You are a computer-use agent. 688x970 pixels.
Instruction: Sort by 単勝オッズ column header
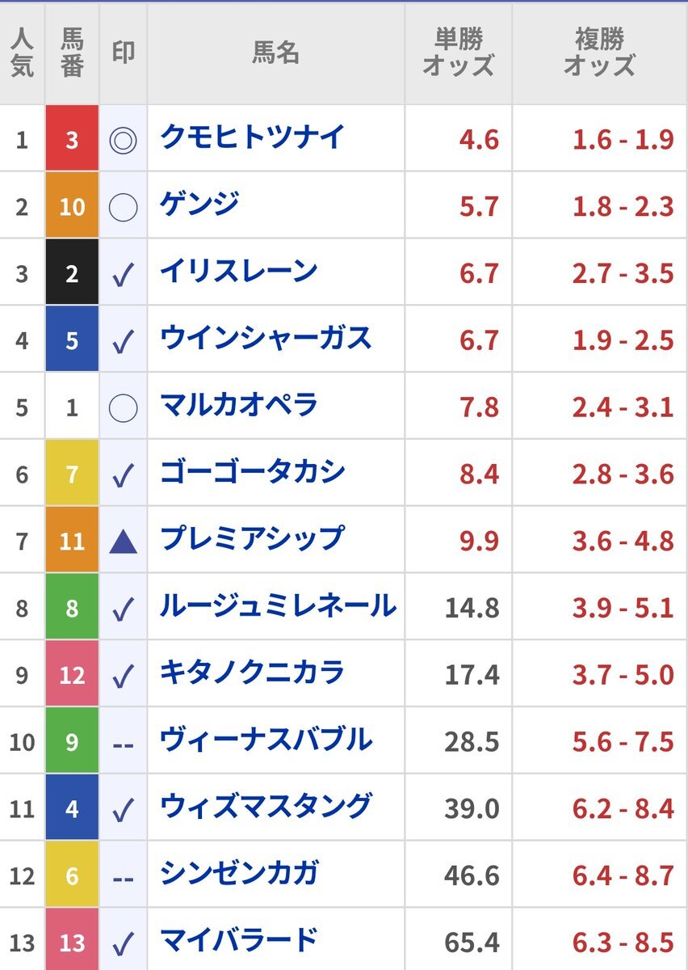pos(458,53)
